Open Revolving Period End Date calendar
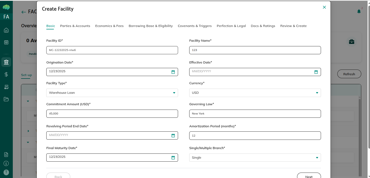 tap(173, 135)
